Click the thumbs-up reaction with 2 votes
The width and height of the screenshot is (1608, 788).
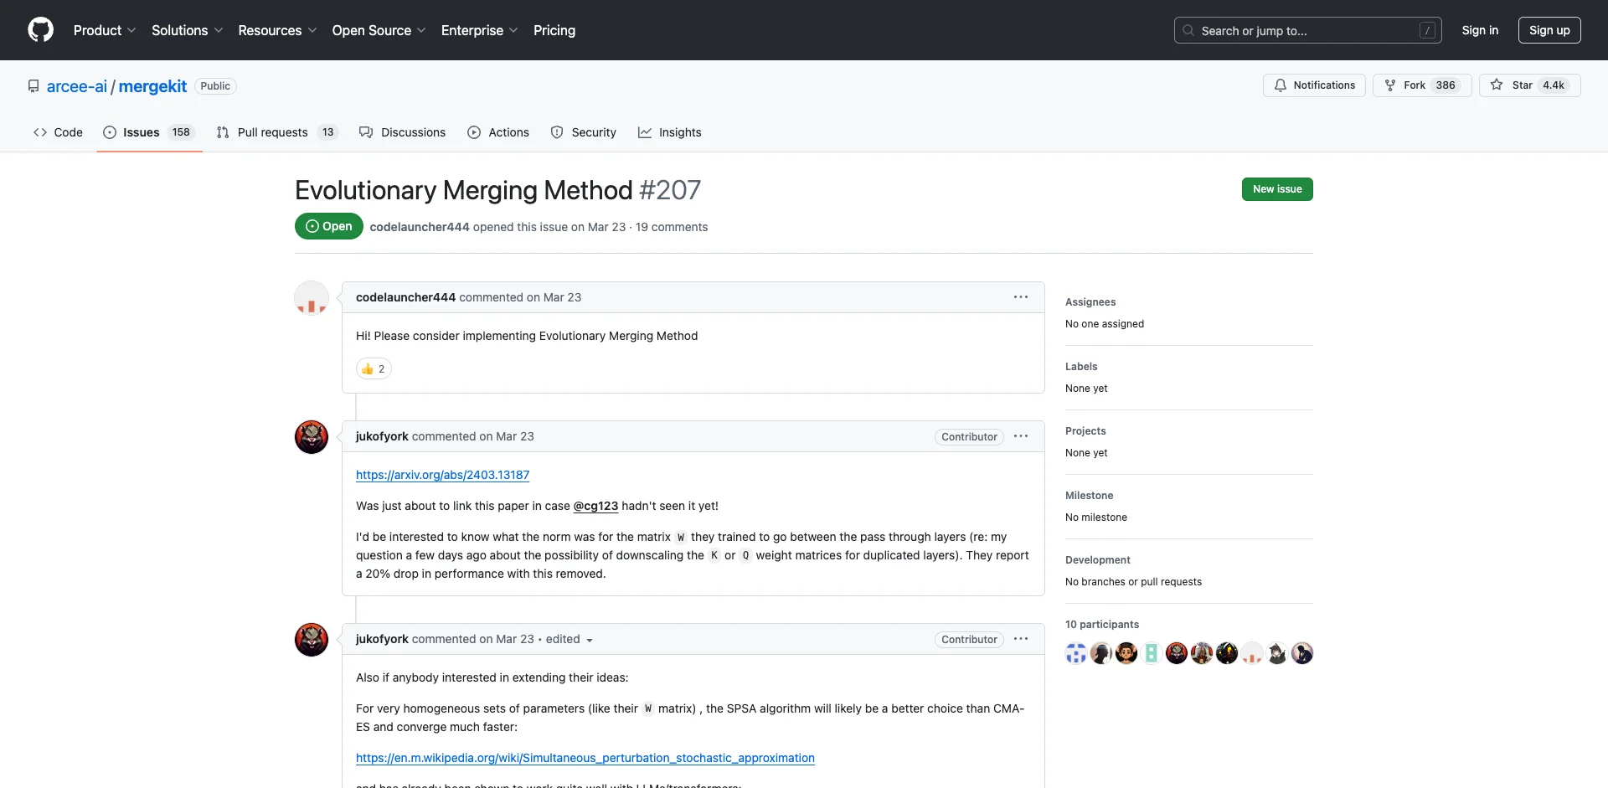(374, 368)
